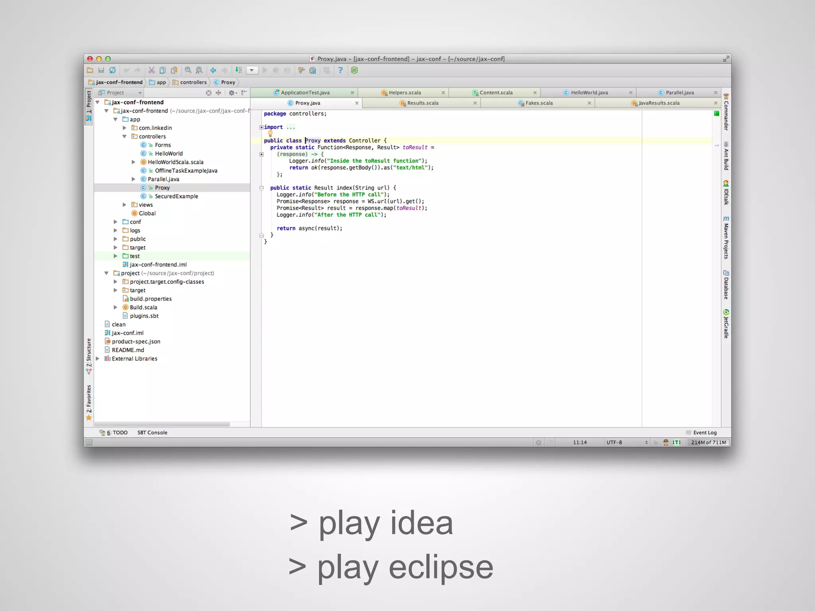
Task: Click the Help question mark icon
Action: tap(340, 70)
